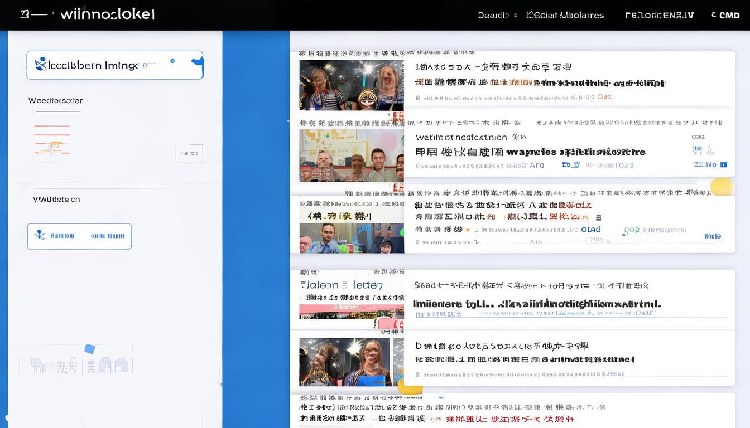Select the Deaudio menu item
Image resolution: width=750 pixels, height=428 pixels.
point(493,15)
